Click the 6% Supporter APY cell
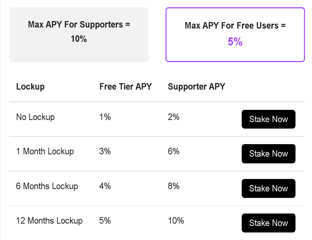 coord(174,151)
